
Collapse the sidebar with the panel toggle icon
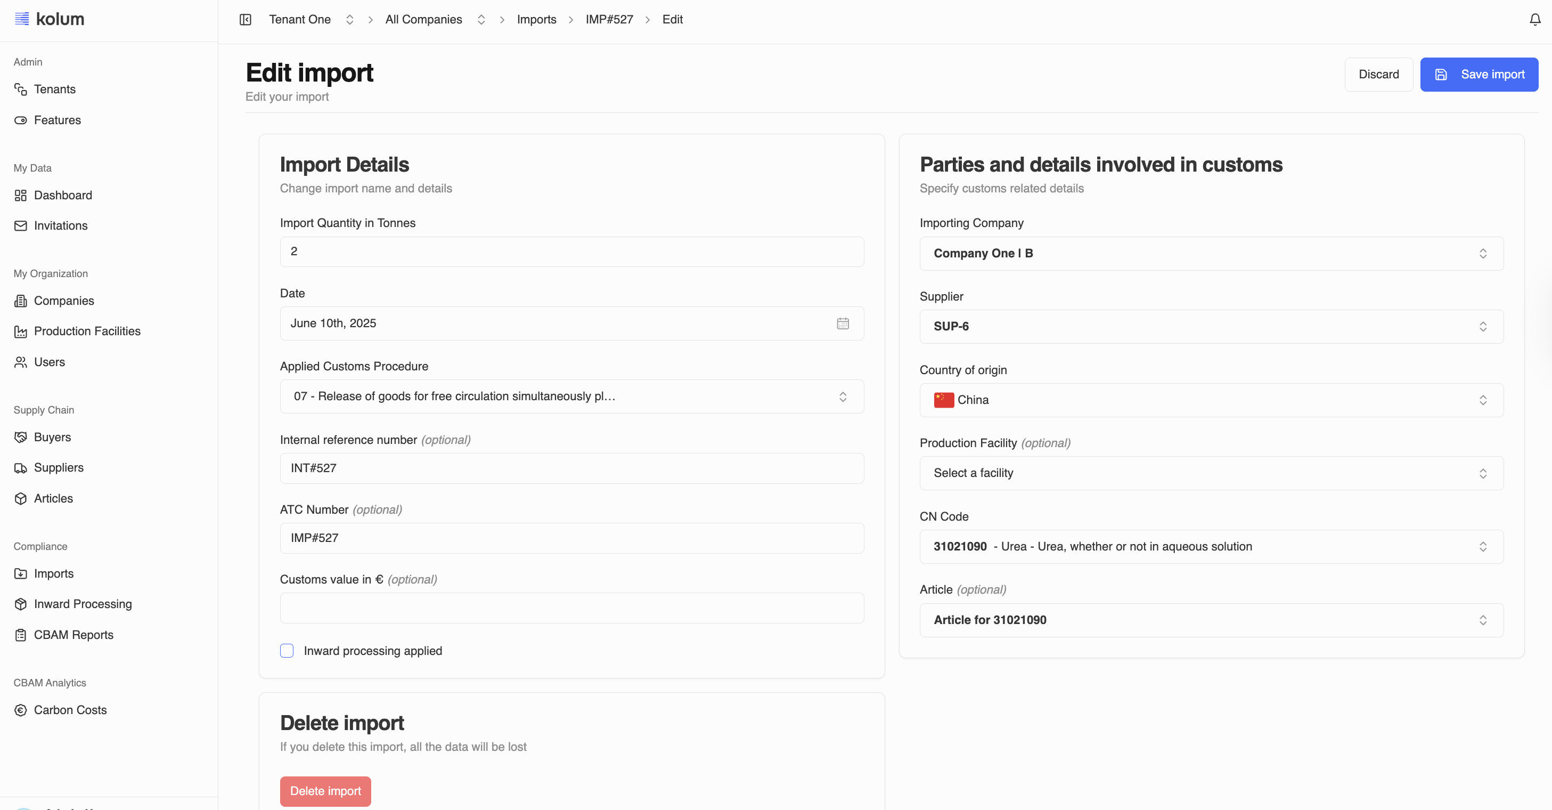[245, 20]
